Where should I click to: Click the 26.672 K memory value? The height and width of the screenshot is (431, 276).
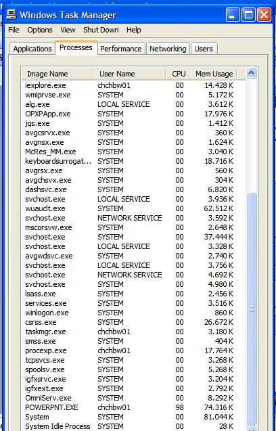coord(218,322)
